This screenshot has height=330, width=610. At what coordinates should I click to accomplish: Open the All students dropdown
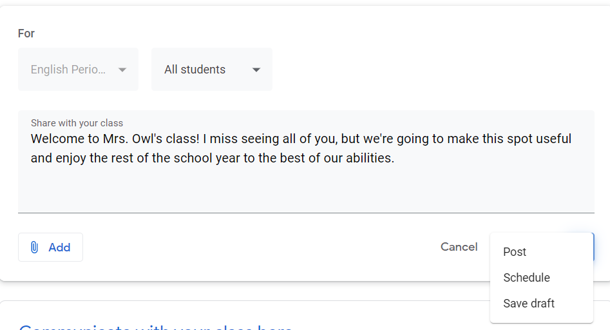click(x=212, y=69)
